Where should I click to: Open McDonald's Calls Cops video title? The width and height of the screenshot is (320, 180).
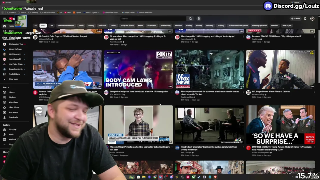click(63, 36)
